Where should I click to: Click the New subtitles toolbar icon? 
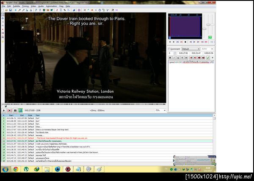coord(3,10)
